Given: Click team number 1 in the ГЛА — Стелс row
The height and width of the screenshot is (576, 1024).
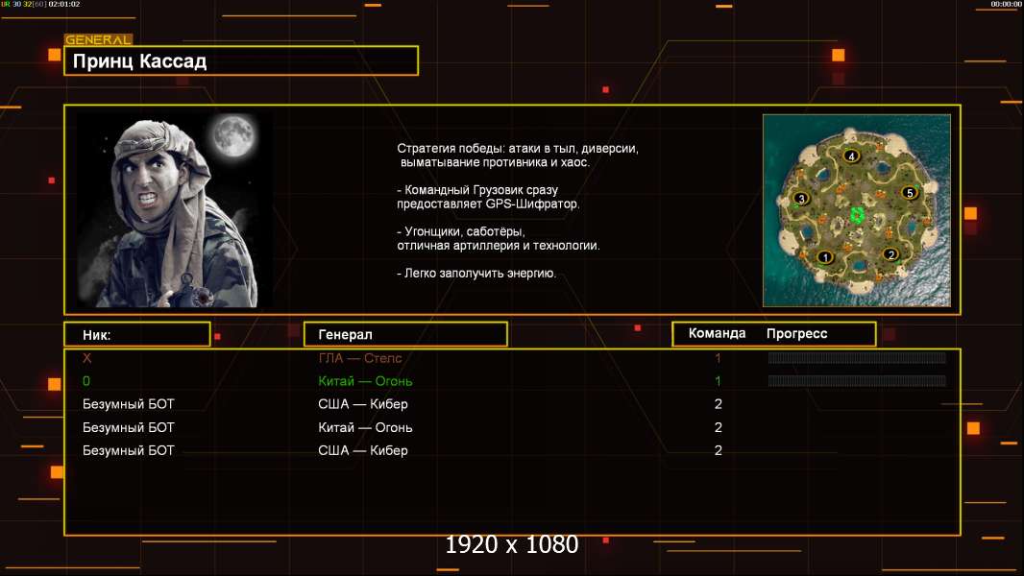Looking at the screenshot, I should click(718, 358).
